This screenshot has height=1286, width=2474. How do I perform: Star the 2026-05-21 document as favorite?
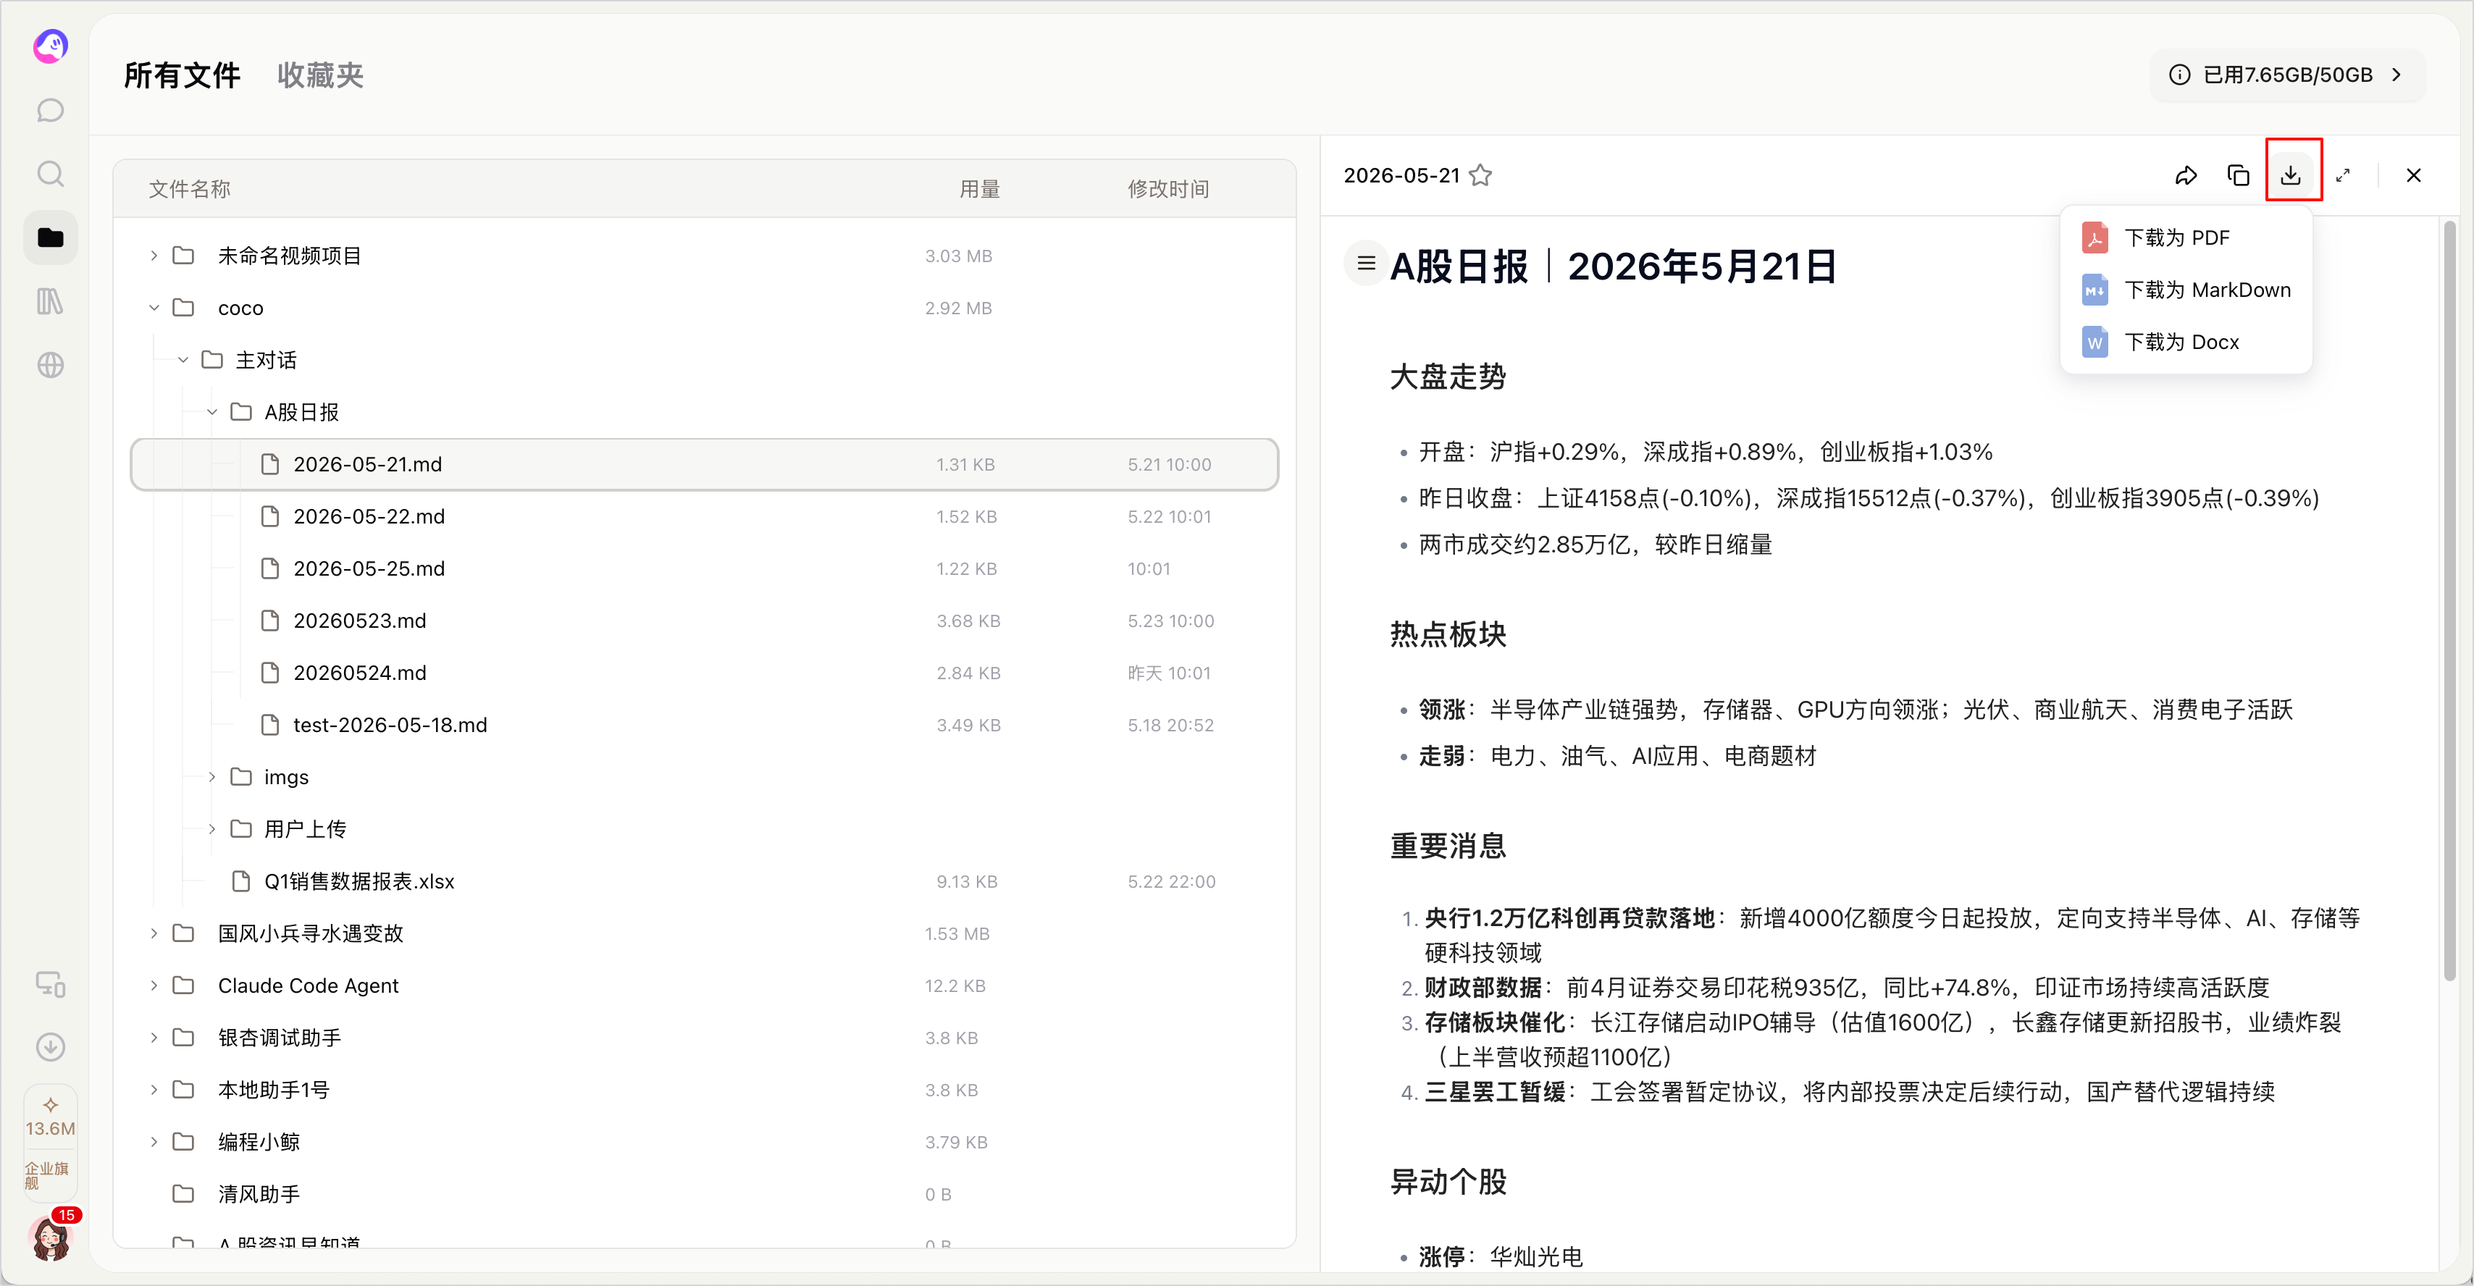1481,175
